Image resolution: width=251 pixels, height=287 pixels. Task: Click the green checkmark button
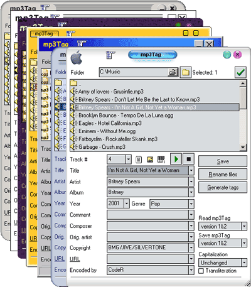coord(240,72)
